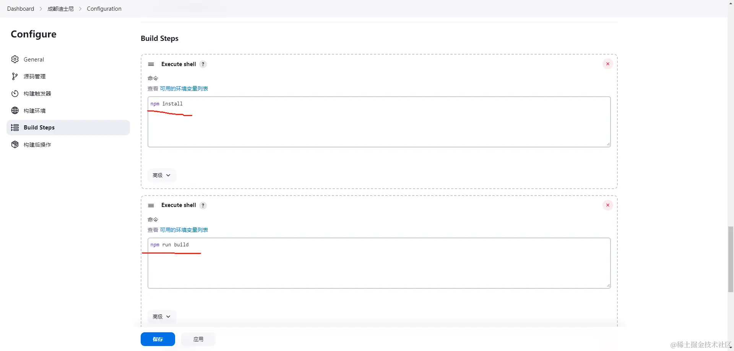Image resolution: width=734 pixels, height=351 pixels.
Task: Click drag handle of first Execute shell
Action: tap(151, 64)
